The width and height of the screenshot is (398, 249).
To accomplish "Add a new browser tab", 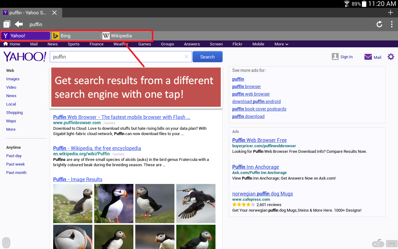I will [x=391, y=12].
